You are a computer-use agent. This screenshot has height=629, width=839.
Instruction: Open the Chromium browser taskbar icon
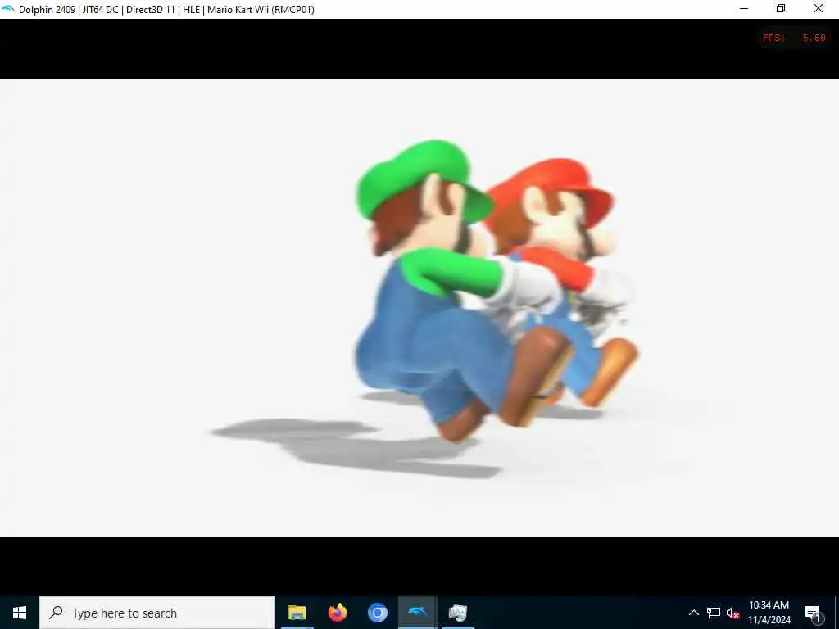point(377,613)
